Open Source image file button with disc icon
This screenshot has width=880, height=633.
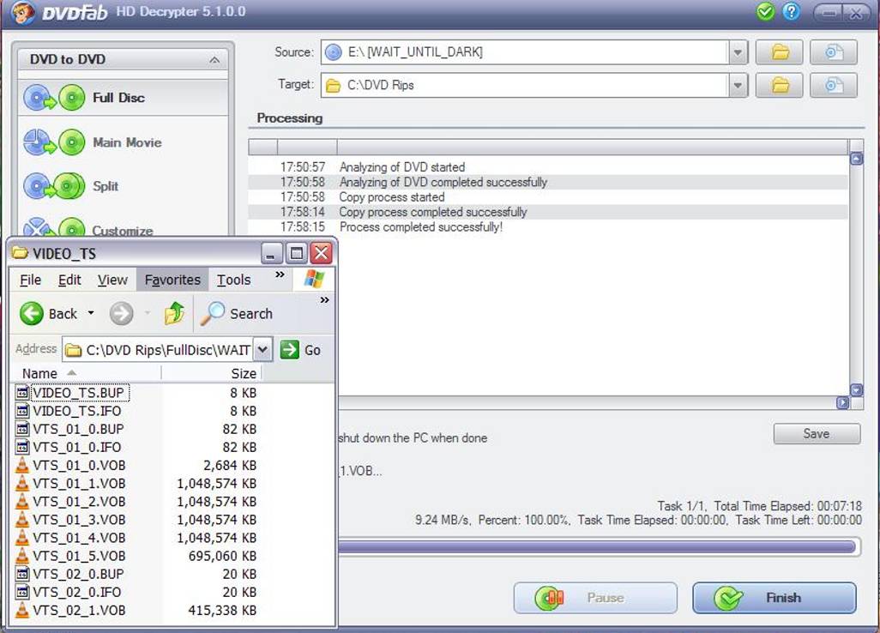click(x=834, y=52)
